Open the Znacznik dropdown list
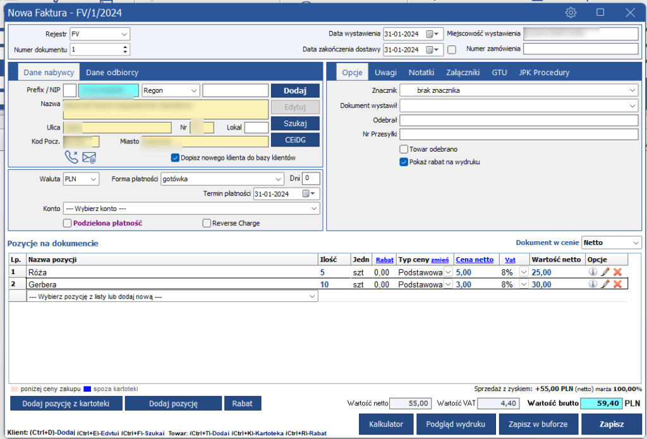The width and height of the screenshot is (647, 439). coord(633,91)
